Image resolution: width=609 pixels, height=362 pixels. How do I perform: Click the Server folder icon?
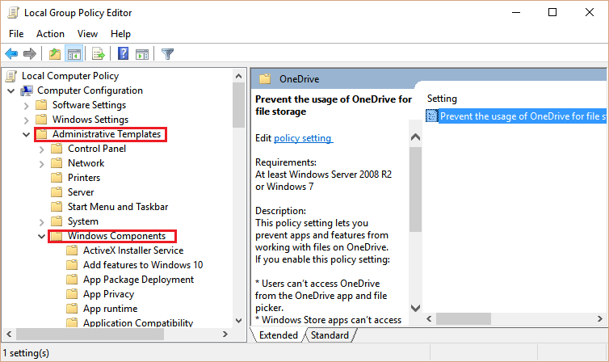tap(57, 192)
